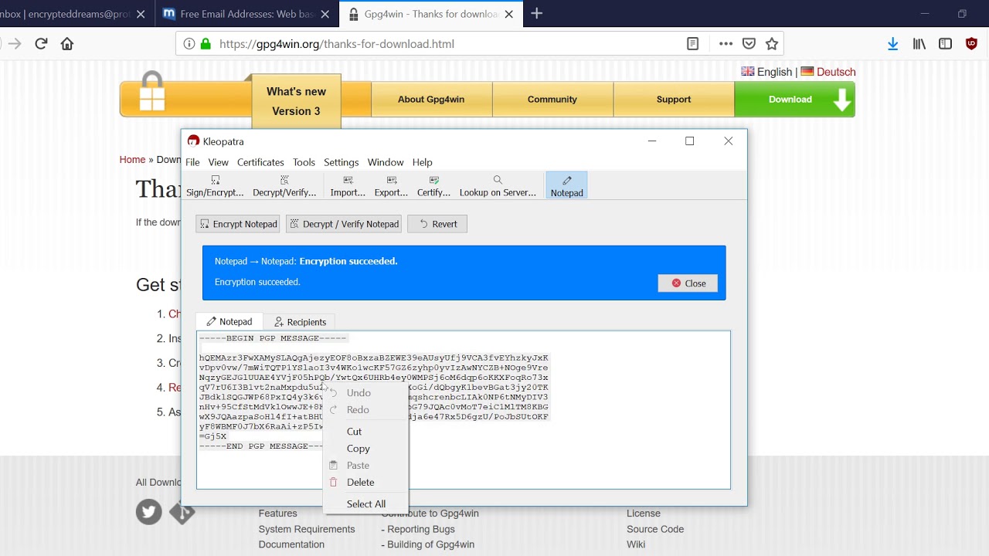Click Encrypt Notepad button

pos(238,224)
